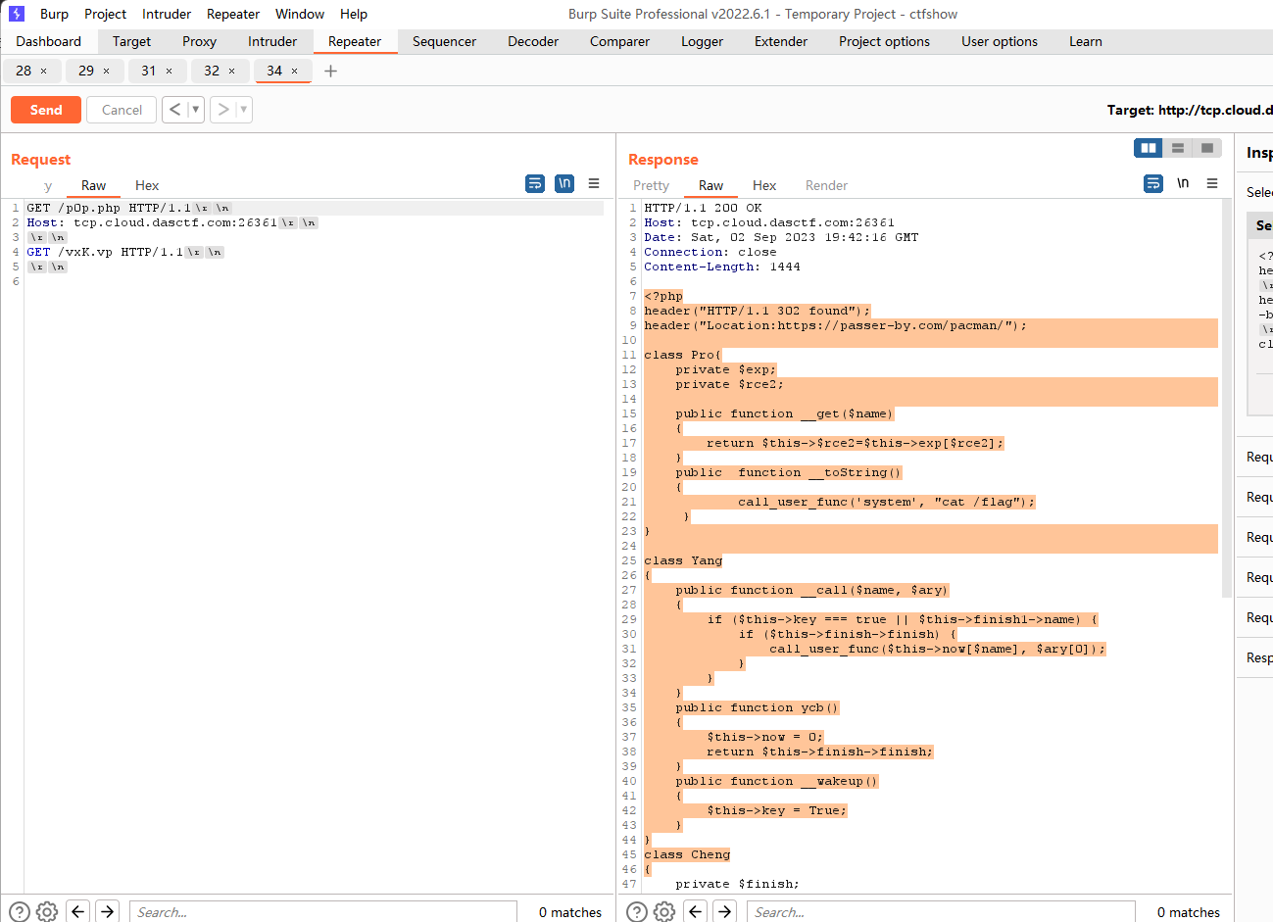
Task: Switch to the Logger tab
Action: 702,41
